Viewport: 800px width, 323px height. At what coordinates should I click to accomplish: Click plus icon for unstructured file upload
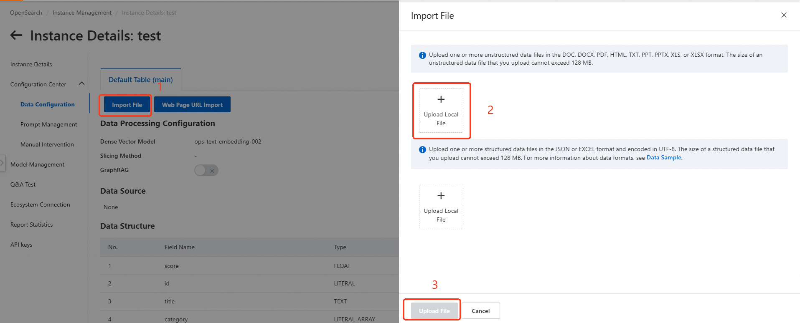point(441,99)
